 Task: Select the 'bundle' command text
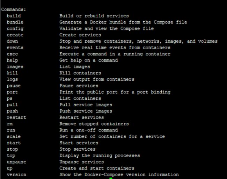click(x=15, y=22)
